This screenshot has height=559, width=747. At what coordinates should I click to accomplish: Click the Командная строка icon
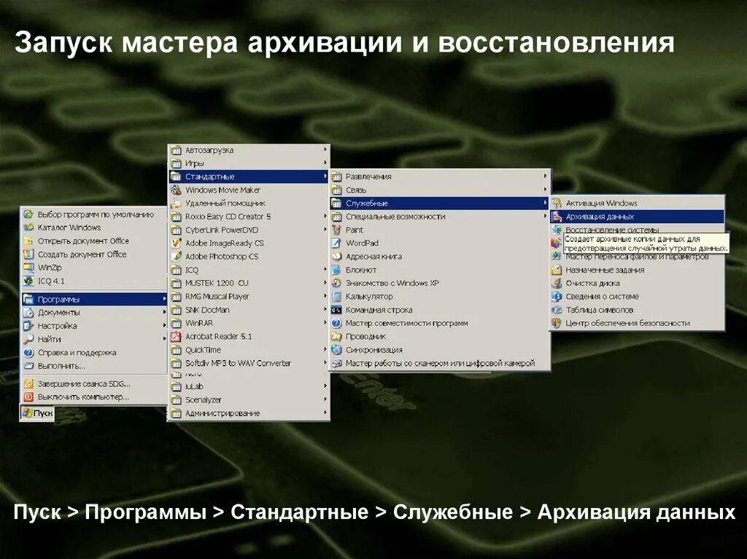[x=336, y=310]
